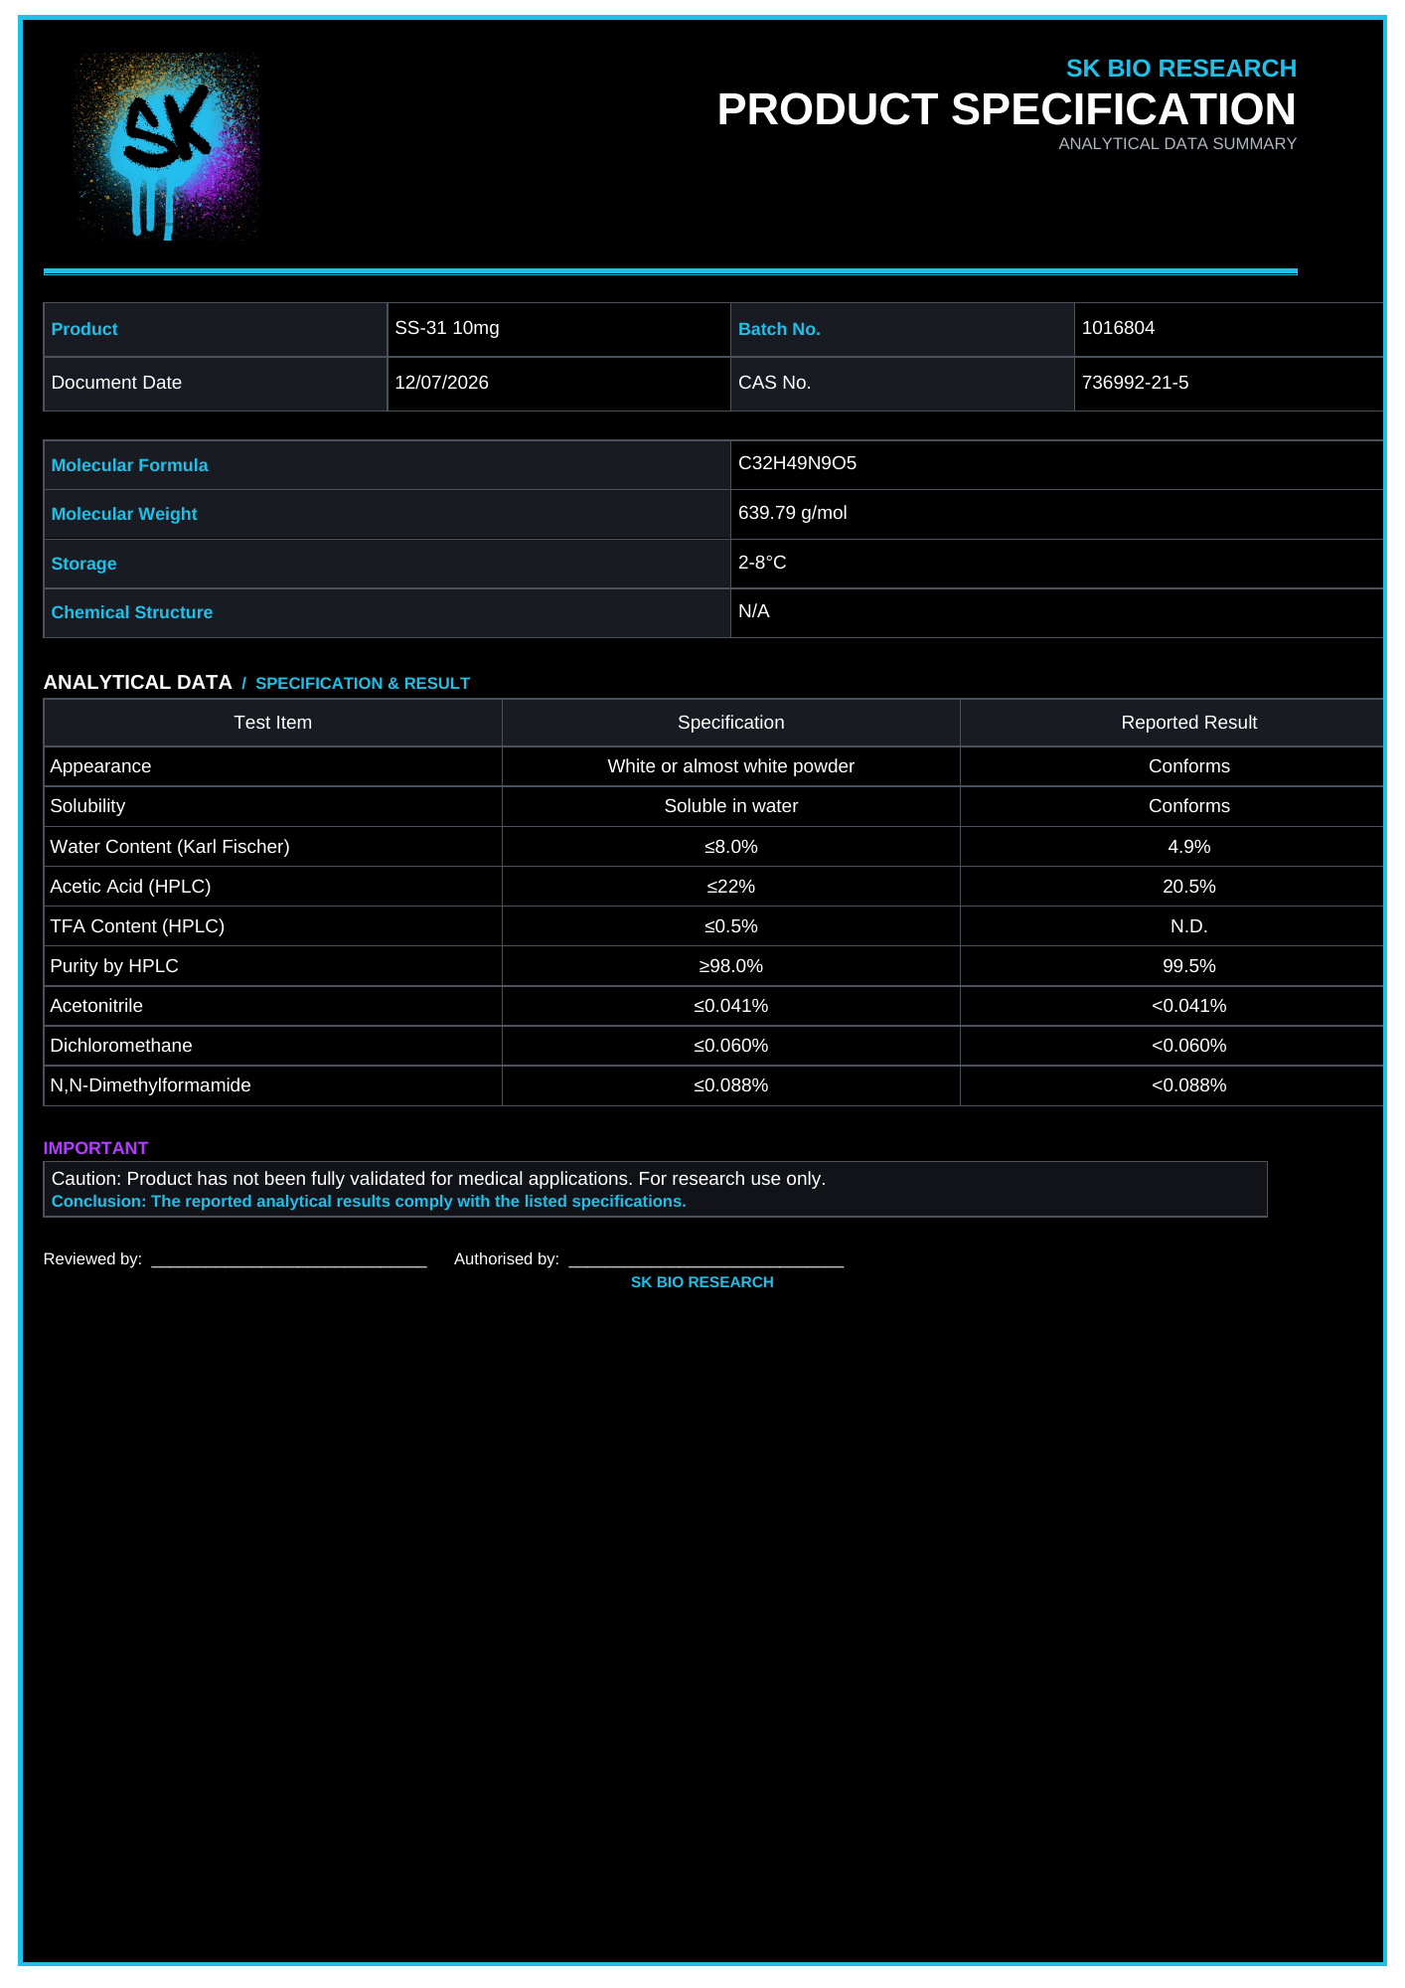Click the Document Date label
Viewport: 1405px width, 1988px height.
tap(116, 383)
